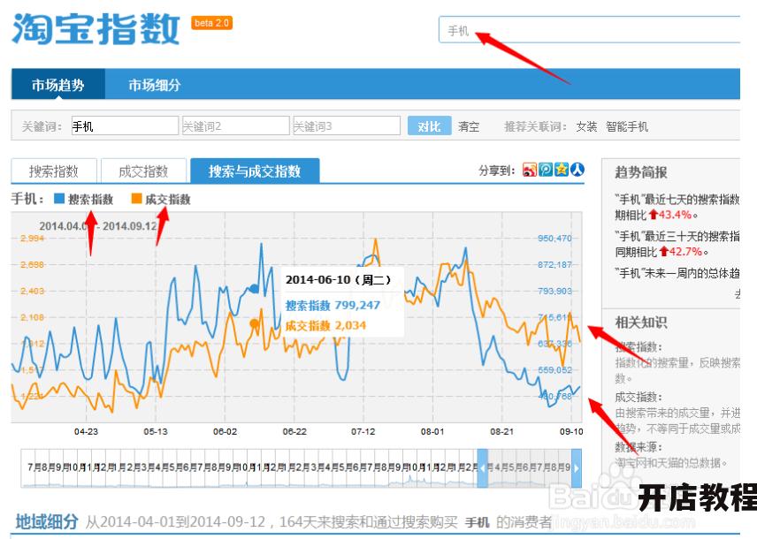757x539 pixels.
Task: Click the 2014-06-10（周二）tooltip date
Action: 338,279
